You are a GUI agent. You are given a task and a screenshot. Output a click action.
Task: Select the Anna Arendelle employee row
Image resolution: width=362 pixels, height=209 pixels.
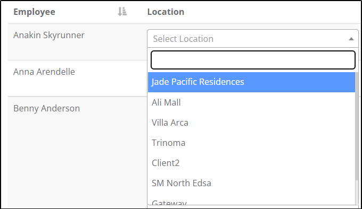(77, 79)
